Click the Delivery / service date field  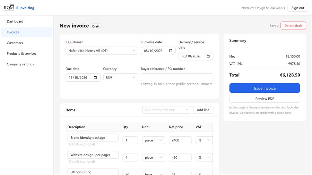tap(196, 56)
